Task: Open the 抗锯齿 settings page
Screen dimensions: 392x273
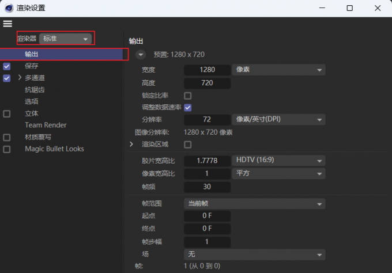Action: pos(35,90)
